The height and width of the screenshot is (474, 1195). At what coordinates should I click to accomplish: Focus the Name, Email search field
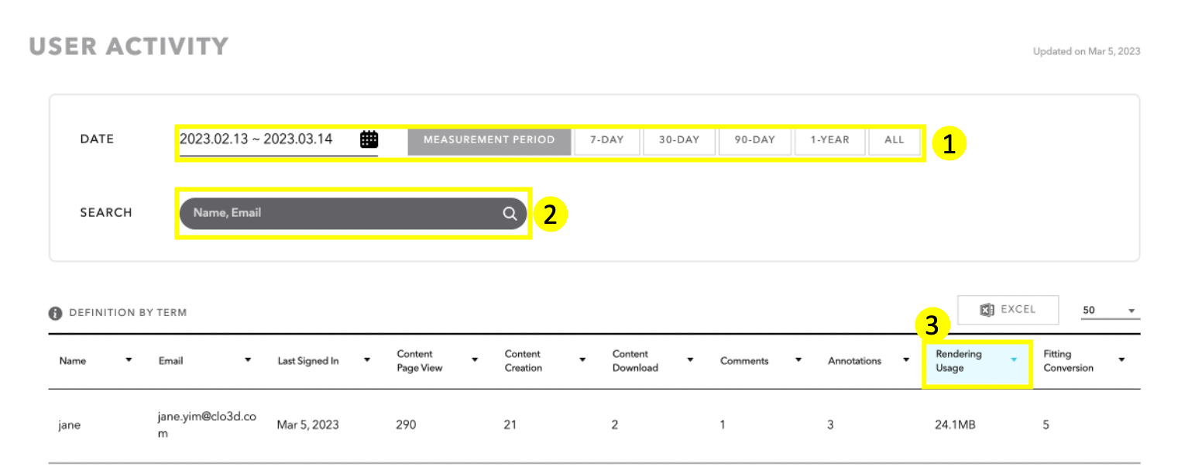tap(353, 213)
